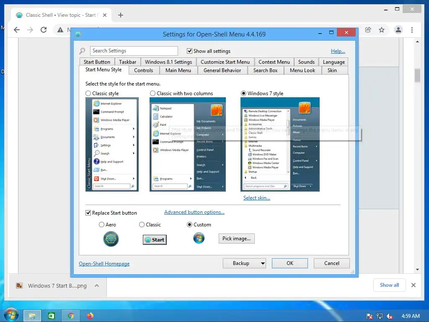The image size is (429, 322).
Task: Bookmark this page with the star icon
Action: click(382, 30)
